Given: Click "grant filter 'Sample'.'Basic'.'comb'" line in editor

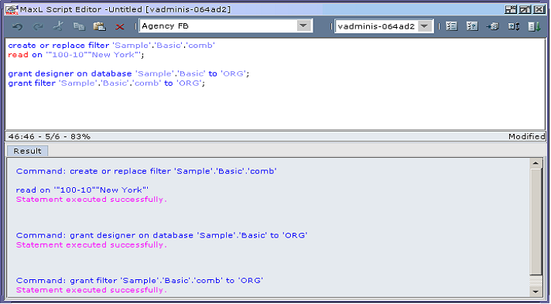Looking at the screenshot, I should (107, 84).
